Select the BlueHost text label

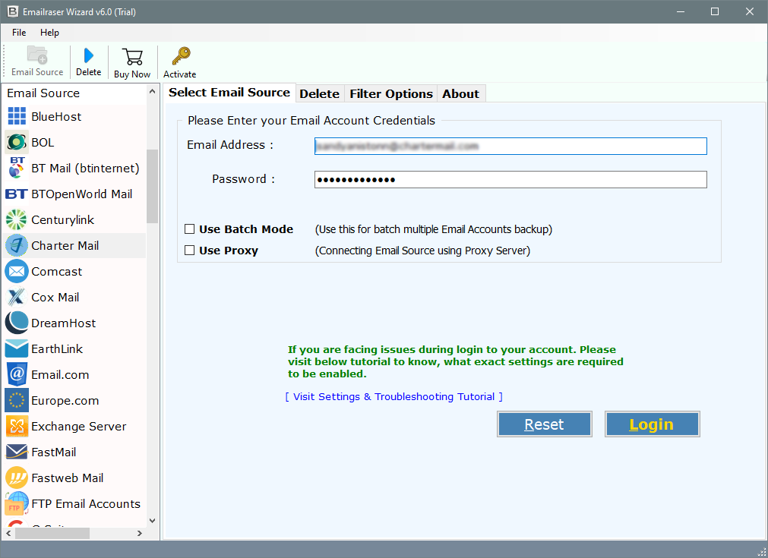point(56,116)
